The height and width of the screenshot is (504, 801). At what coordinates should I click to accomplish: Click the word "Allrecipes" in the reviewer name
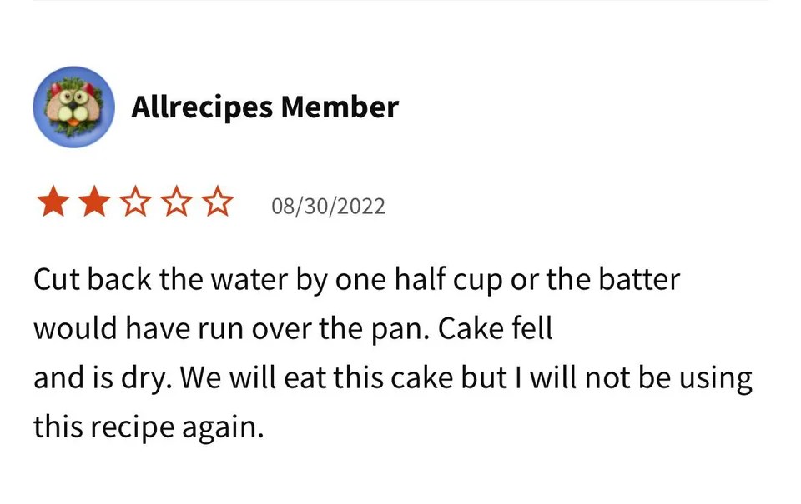(x=201, y=107)
